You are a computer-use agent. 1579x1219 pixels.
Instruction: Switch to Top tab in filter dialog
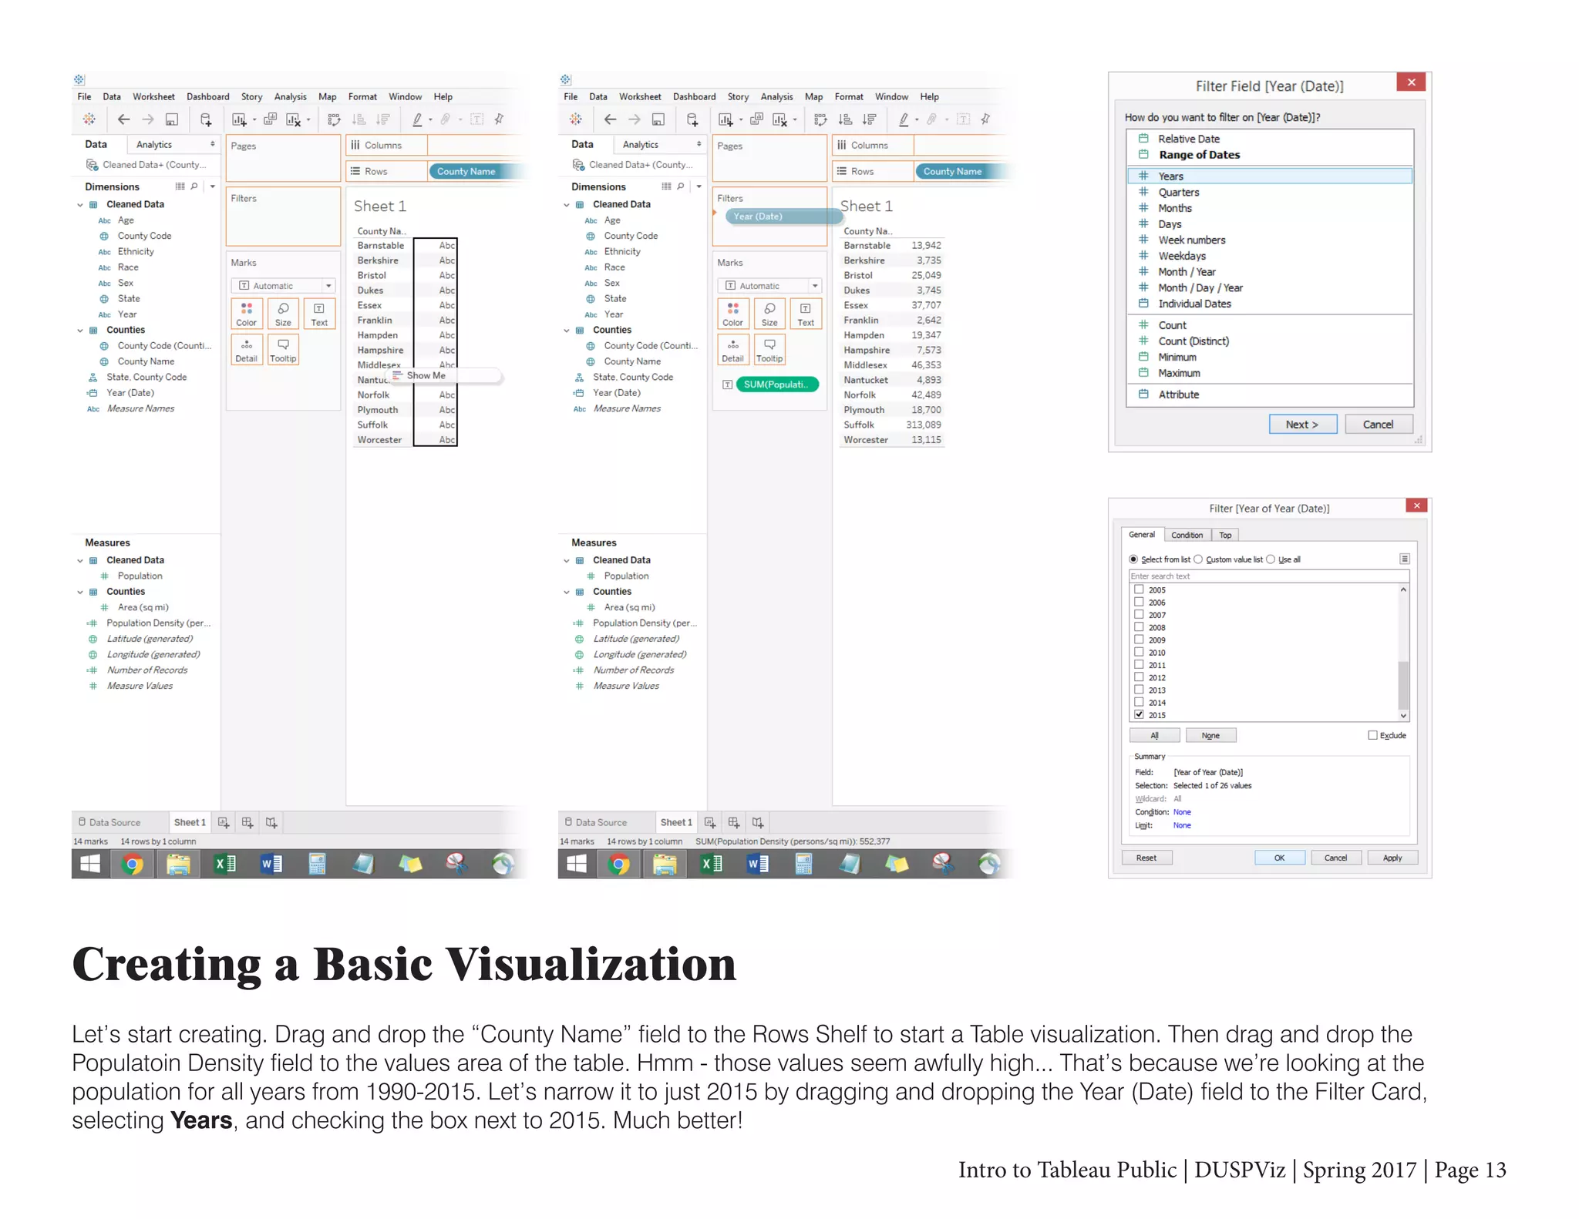[x=1225, y=535]
